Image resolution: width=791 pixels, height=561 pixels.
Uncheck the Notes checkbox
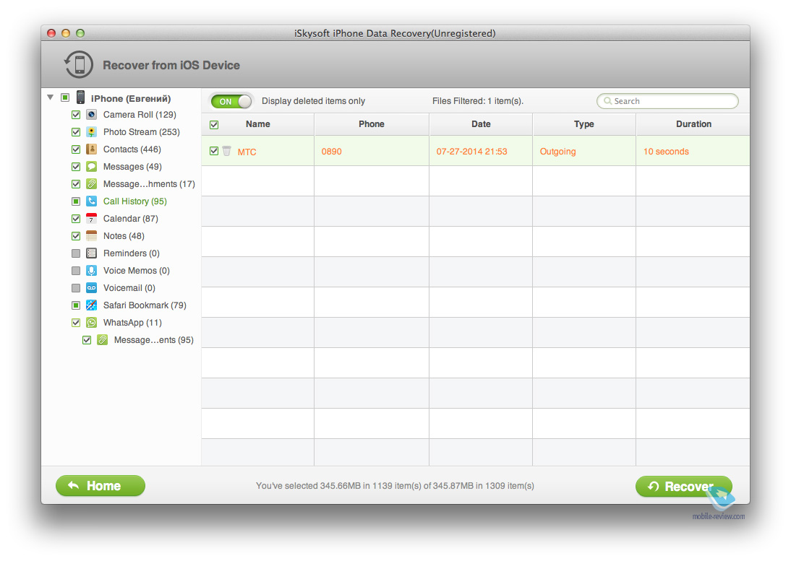click(76, 236)
